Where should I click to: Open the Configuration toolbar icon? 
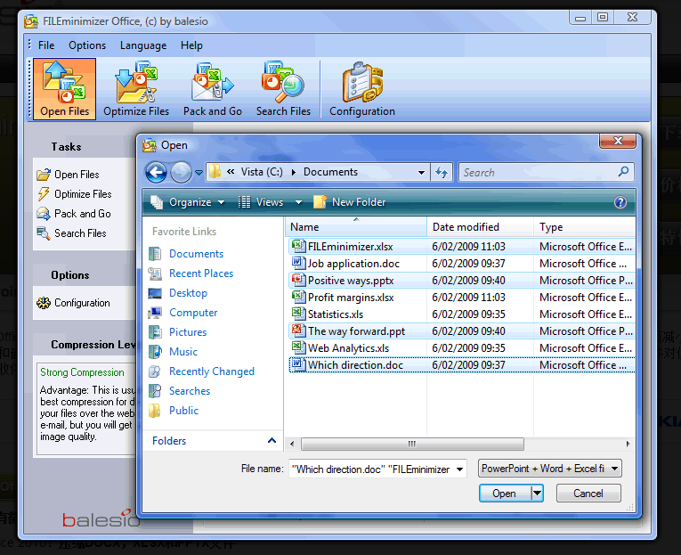(x=362, y=89)
